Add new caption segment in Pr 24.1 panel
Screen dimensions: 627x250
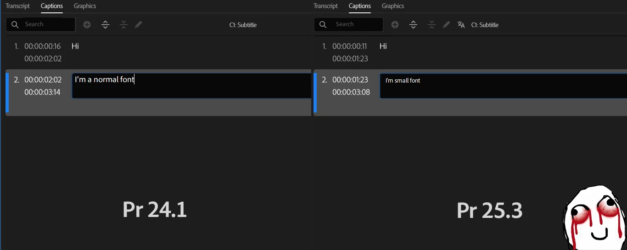87,25
